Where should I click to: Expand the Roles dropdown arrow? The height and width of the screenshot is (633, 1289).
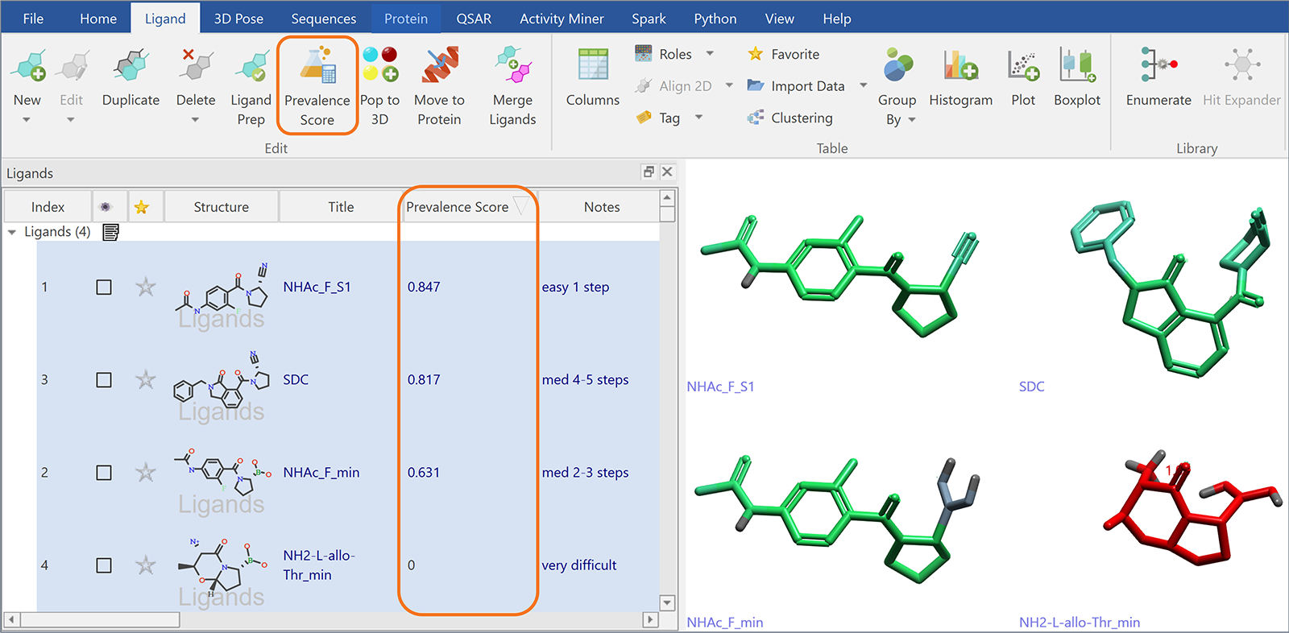pos(710,54)
